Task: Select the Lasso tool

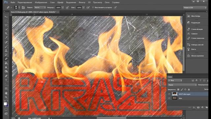Action: pyautogui.click(x=6, y=25)
